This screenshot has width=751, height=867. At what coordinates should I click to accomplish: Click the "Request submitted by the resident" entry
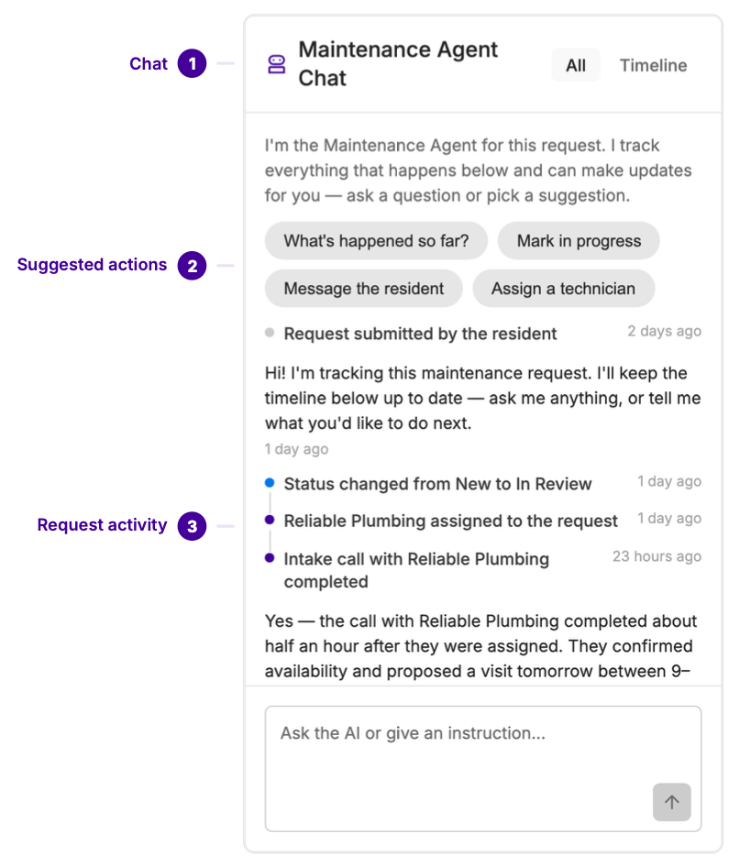420,334
